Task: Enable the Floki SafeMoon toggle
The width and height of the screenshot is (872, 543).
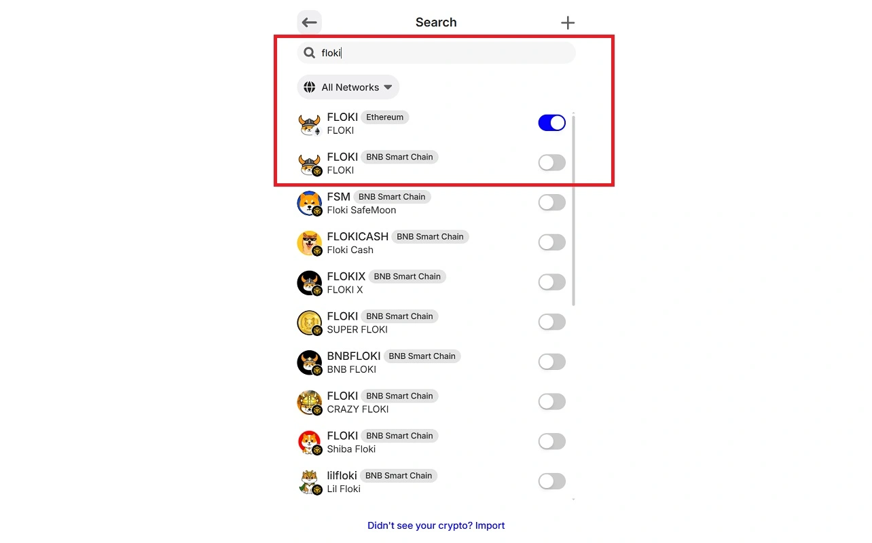Action: (x=551, y=202)
